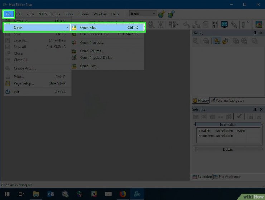This screenshot has width=265, height=200.
Task: Open File Explorer from taskbar
Action: pos(36,194)
